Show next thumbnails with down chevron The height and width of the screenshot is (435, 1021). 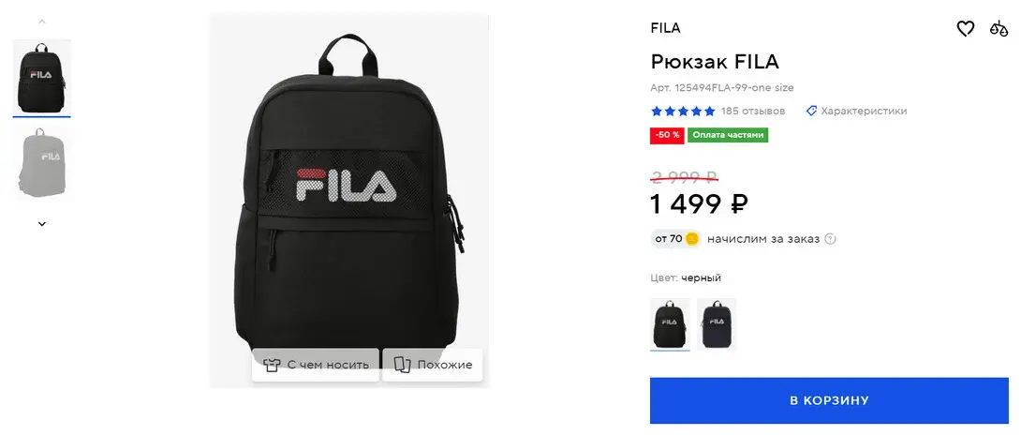(x=41, y=224)
